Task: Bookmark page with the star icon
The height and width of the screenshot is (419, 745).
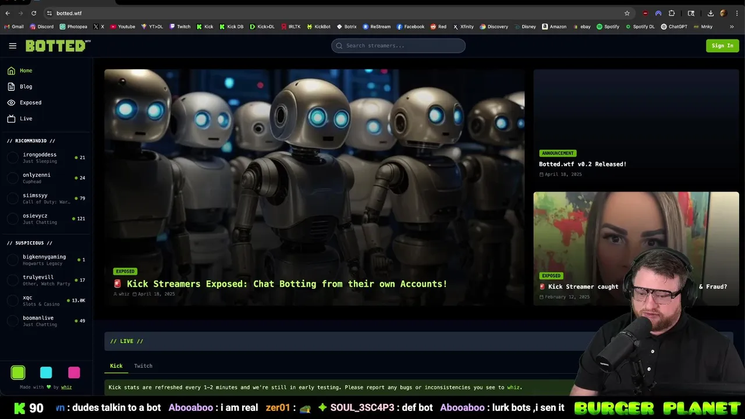Action: (x=627, y=13)
